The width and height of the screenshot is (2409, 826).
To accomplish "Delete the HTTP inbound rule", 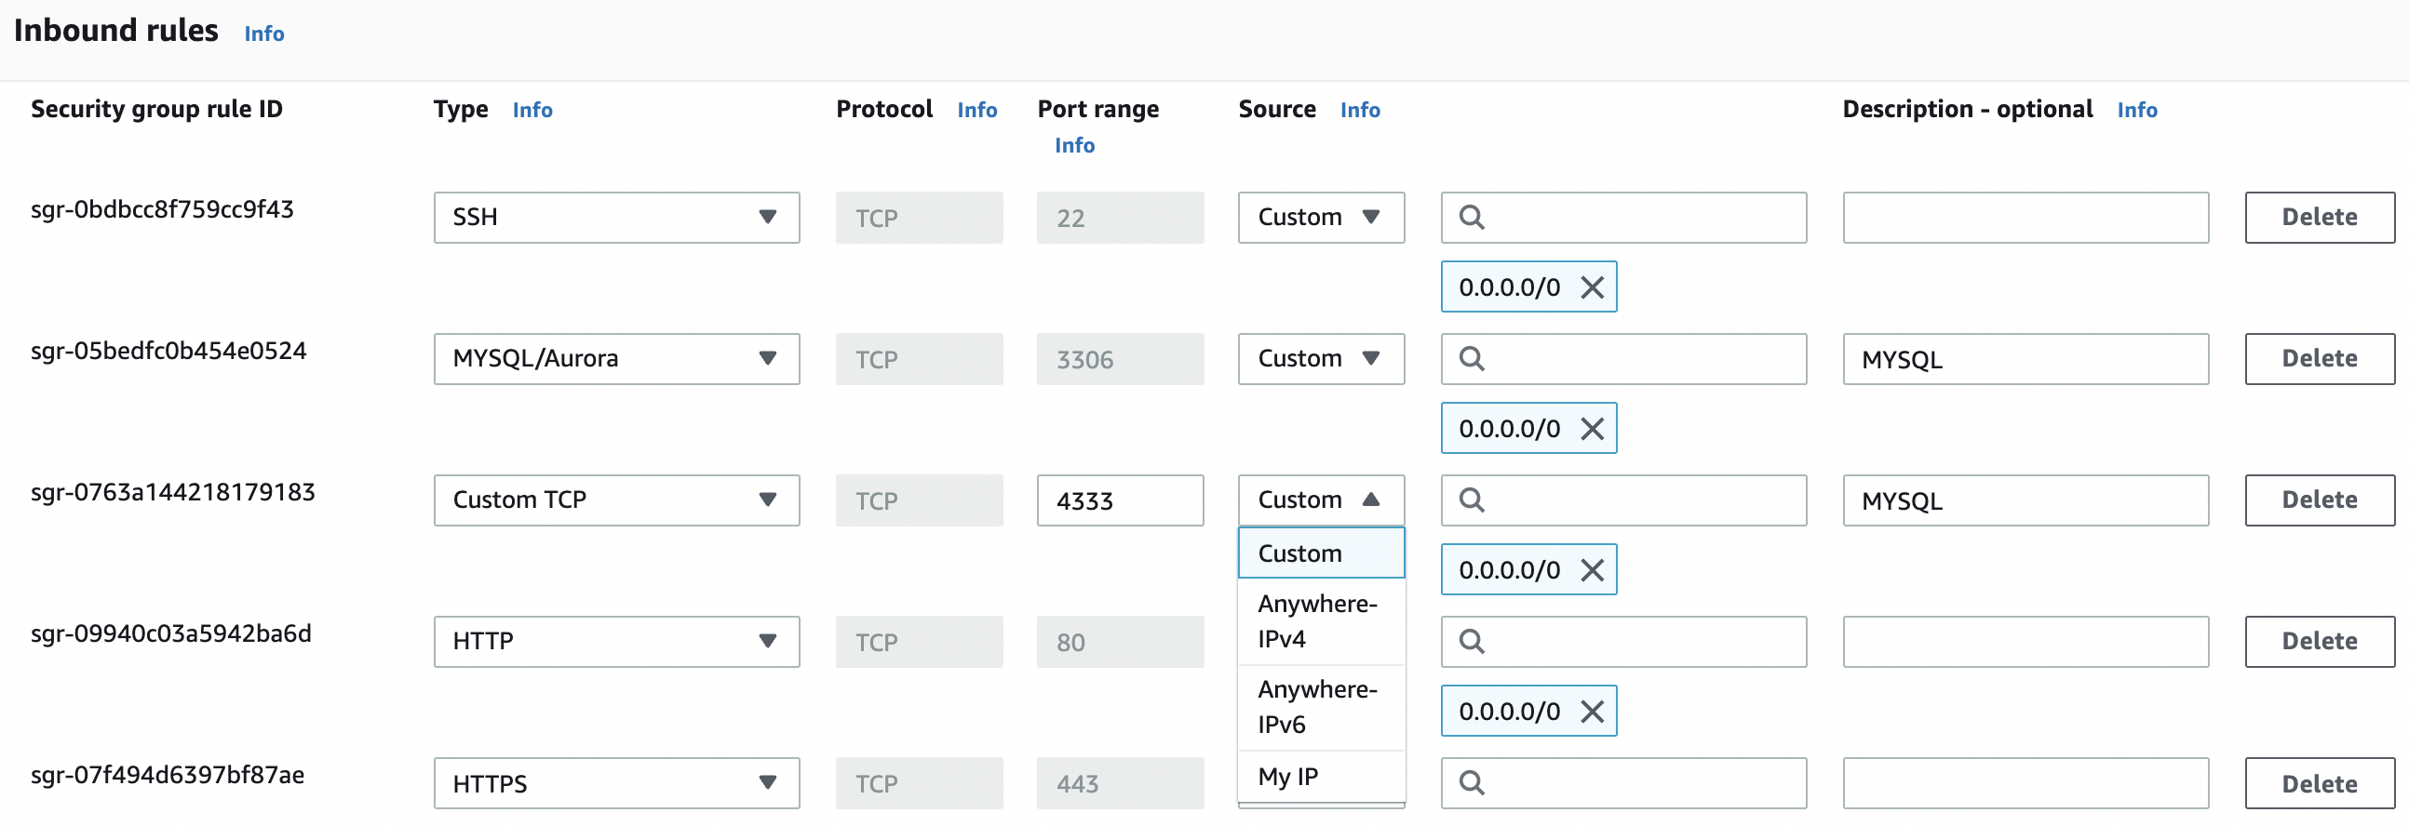I will point(2320,642).
